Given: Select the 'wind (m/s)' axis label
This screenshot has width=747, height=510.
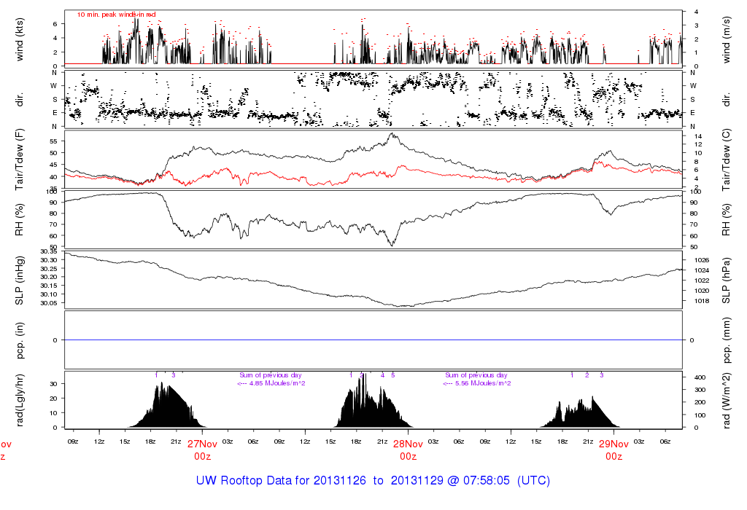Looking at the screenshot, I should click(x=726, y=40).
